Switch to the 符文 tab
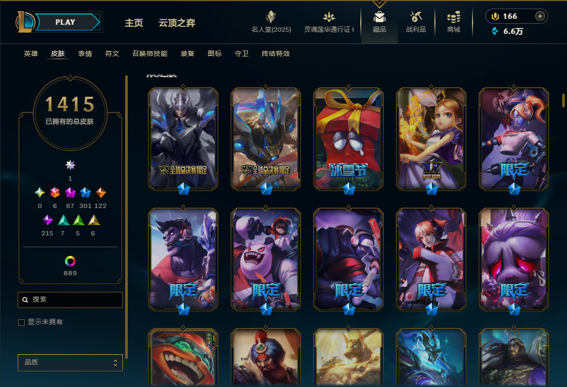567x387 pixels. click(x=112, y=54)
